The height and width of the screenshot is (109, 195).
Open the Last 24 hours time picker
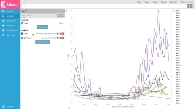click(187, 2)
